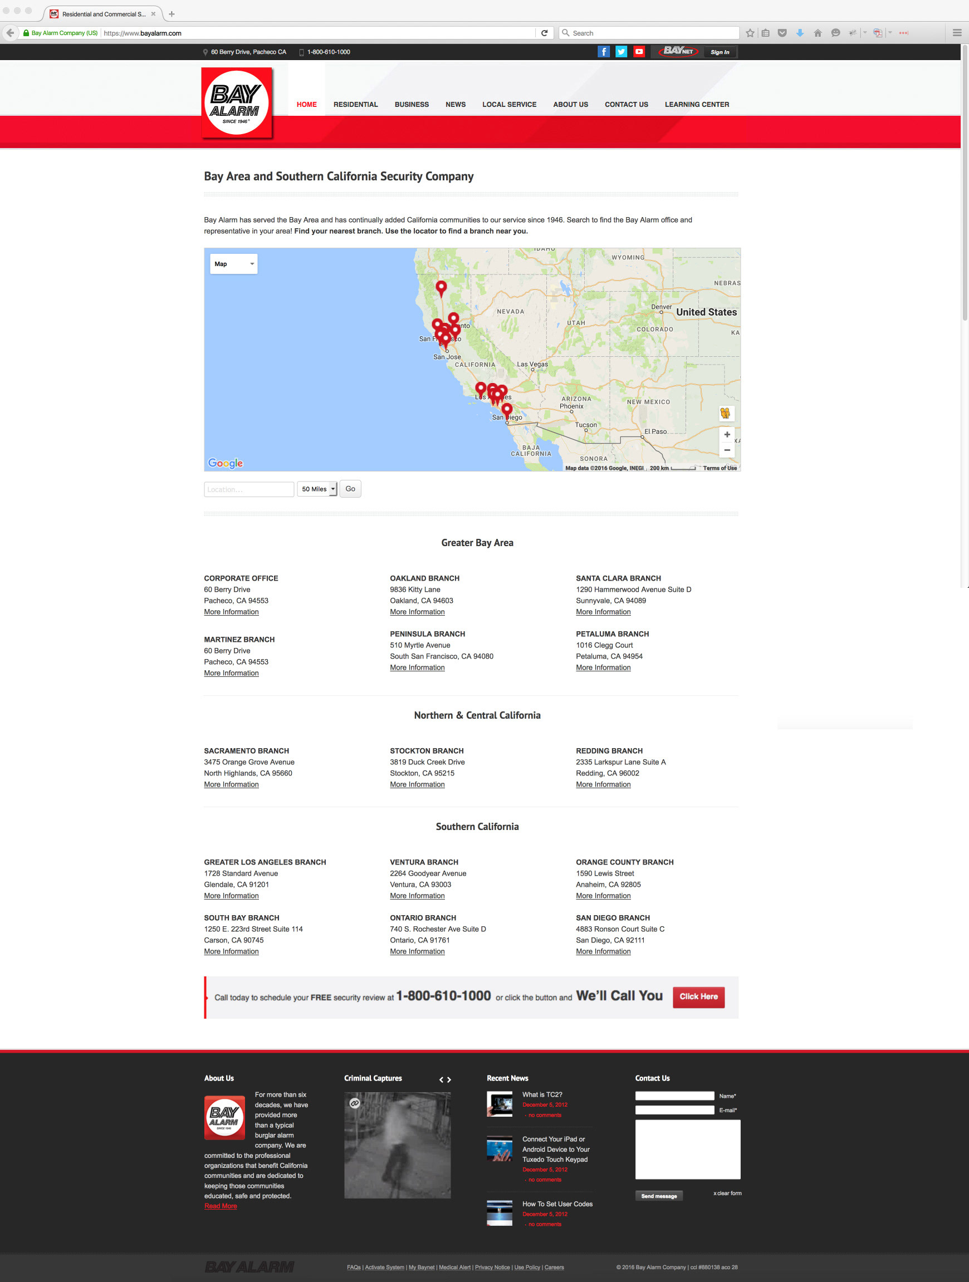969x1282 pixels.
Task: Zoom in the map with plus button
Action: click(727, 435)
